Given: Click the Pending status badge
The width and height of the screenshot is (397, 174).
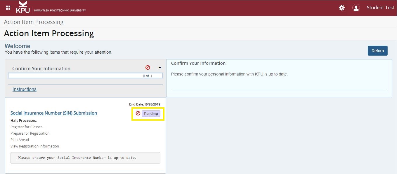Looking at the screenshot, I should pos(151,114).
